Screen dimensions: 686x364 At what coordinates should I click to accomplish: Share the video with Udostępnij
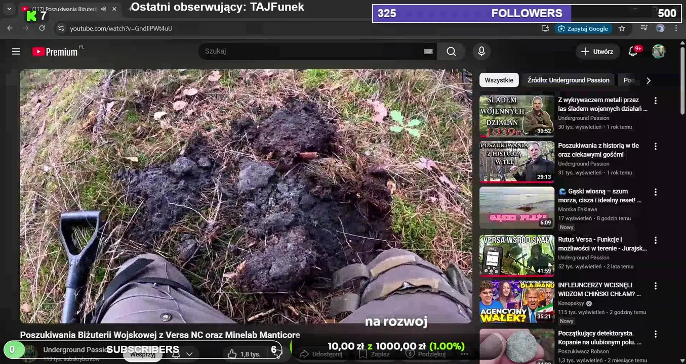(x=321, y=354)
